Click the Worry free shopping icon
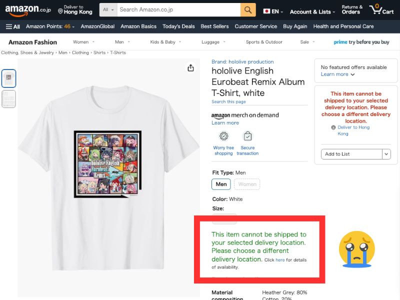The height and width of the screenshot is (300, 400). click(223, 136)
